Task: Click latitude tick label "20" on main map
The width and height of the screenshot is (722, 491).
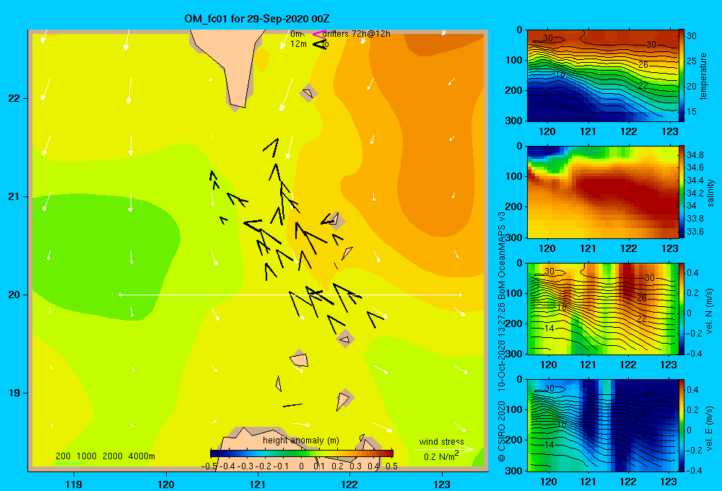Action: click(14, 295)
